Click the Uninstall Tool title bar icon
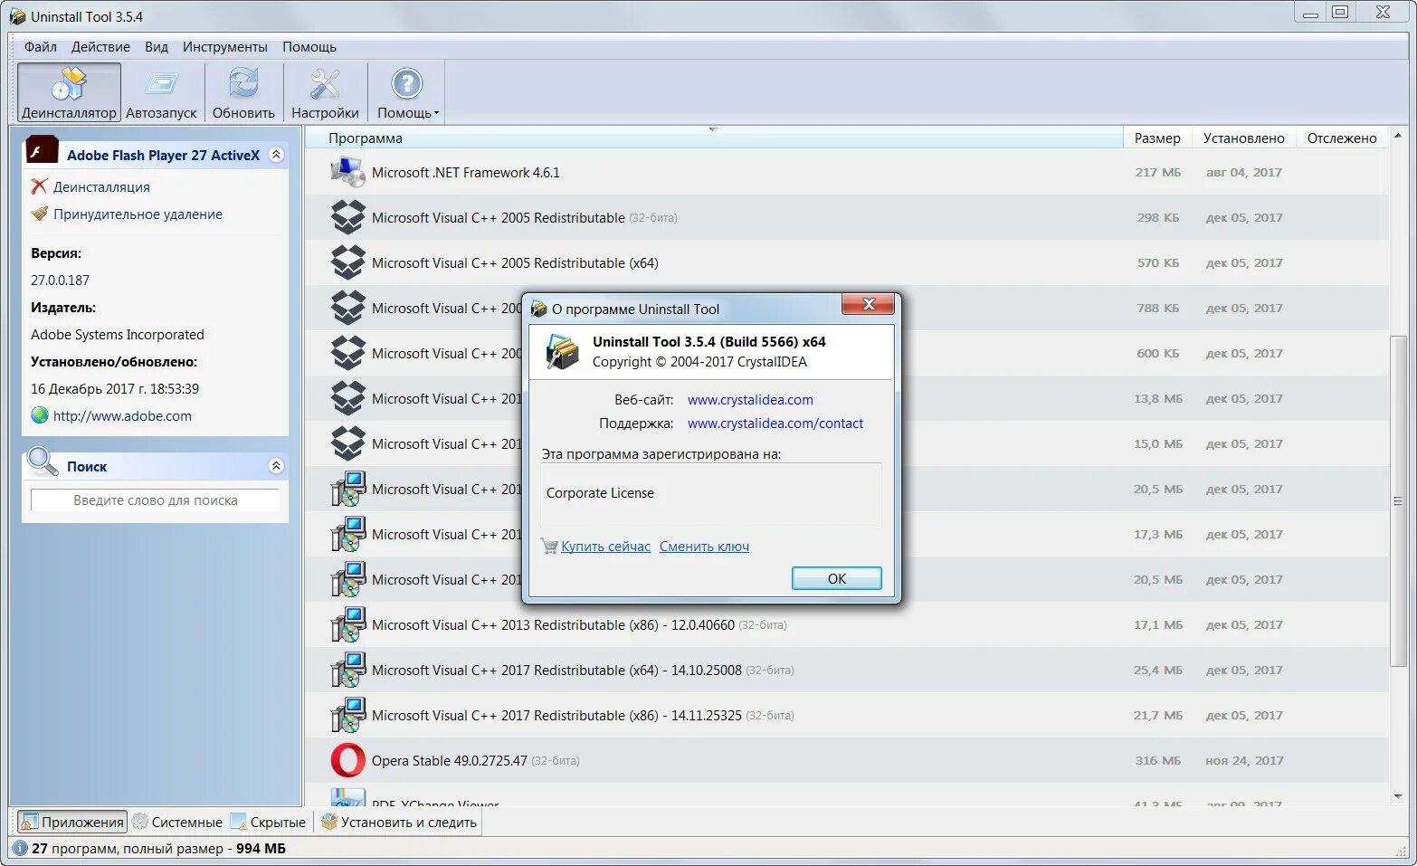This screenshot has width=1417, height=866. 17,16
